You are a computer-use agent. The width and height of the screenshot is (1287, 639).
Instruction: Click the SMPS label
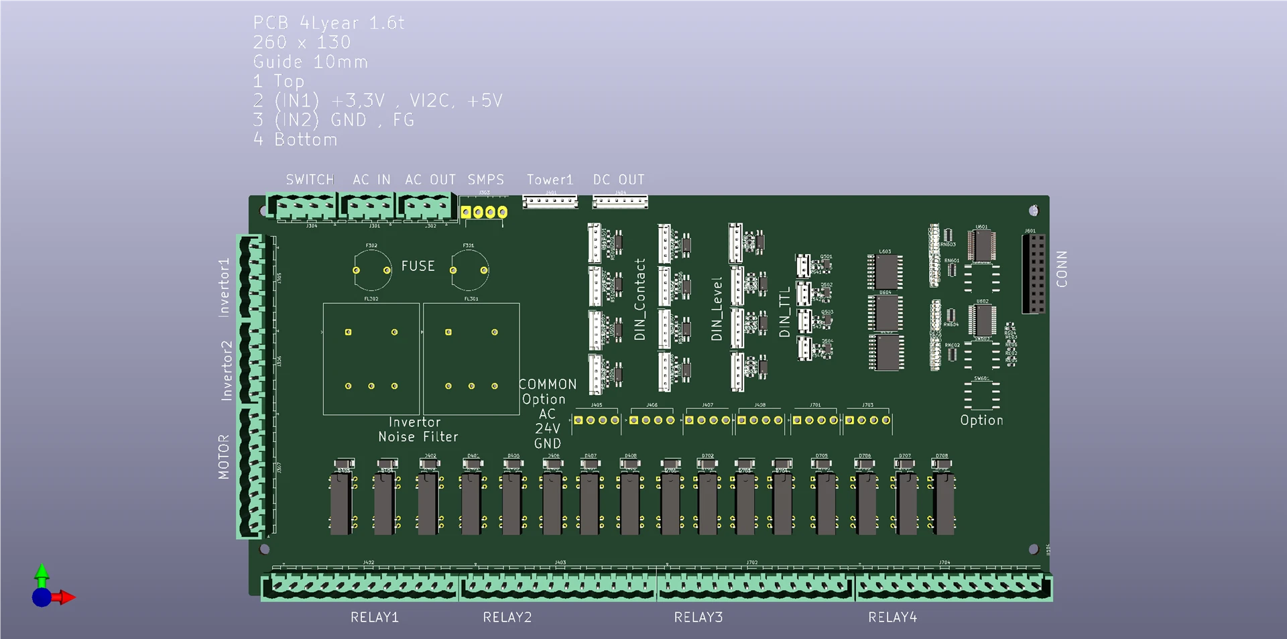click(x=486, y=180)
